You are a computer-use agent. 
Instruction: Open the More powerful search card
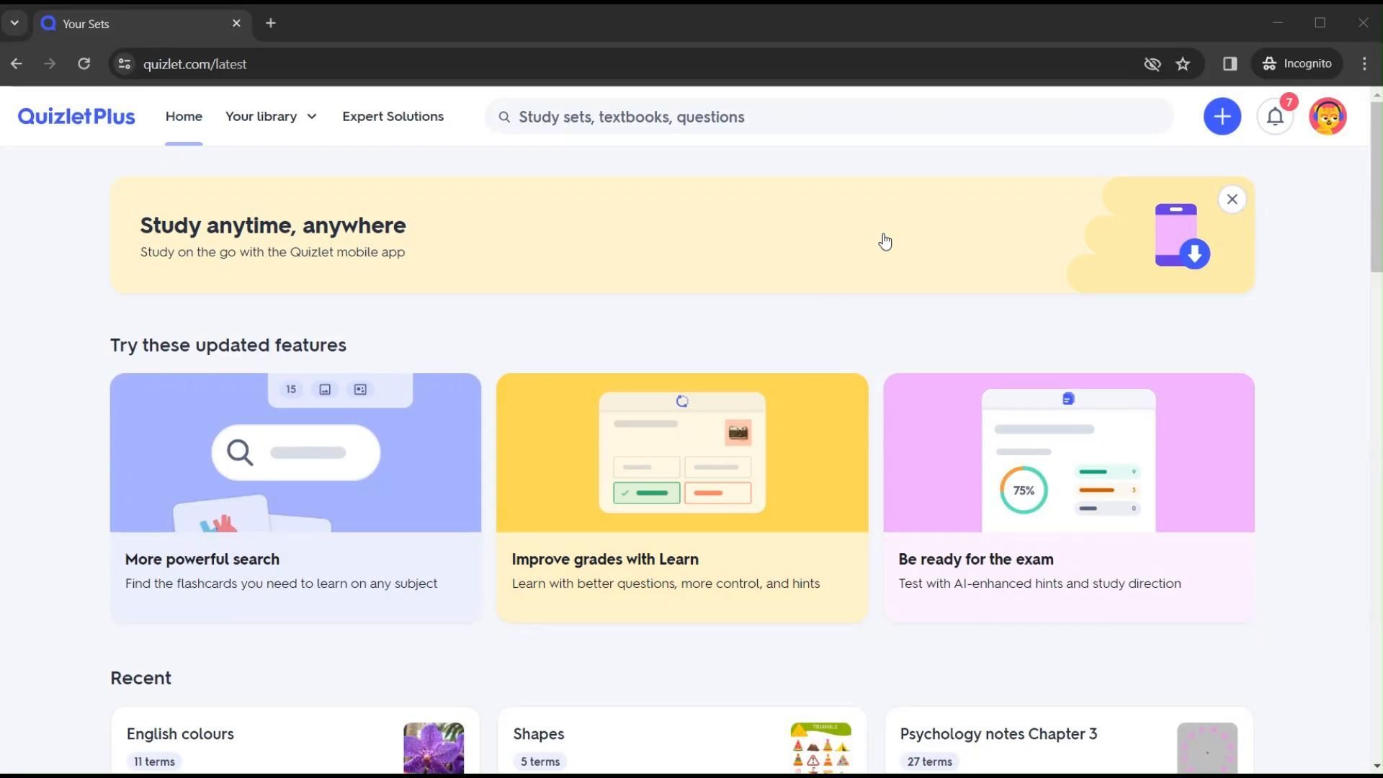click(x=295, y=497)
